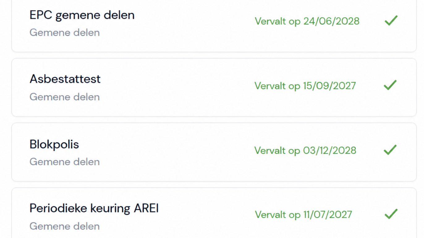
Task: Open the Periodieke keuring AREI title
Action: (94, 208)
